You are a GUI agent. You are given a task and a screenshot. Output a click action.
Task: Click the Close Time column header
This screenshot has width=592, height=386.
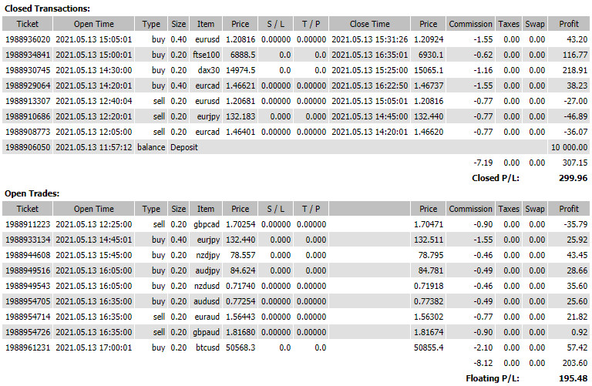tap(369, 24)
